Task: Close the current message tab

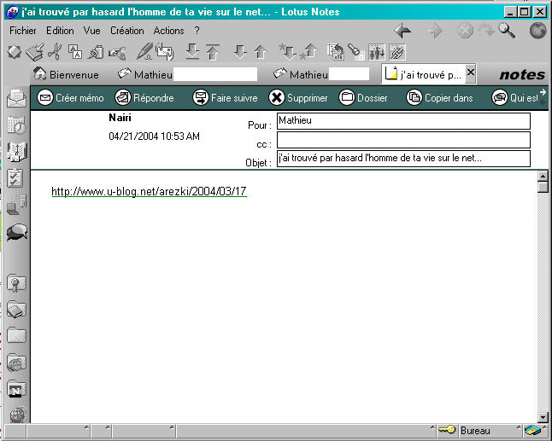Action: tap(470, 73)
